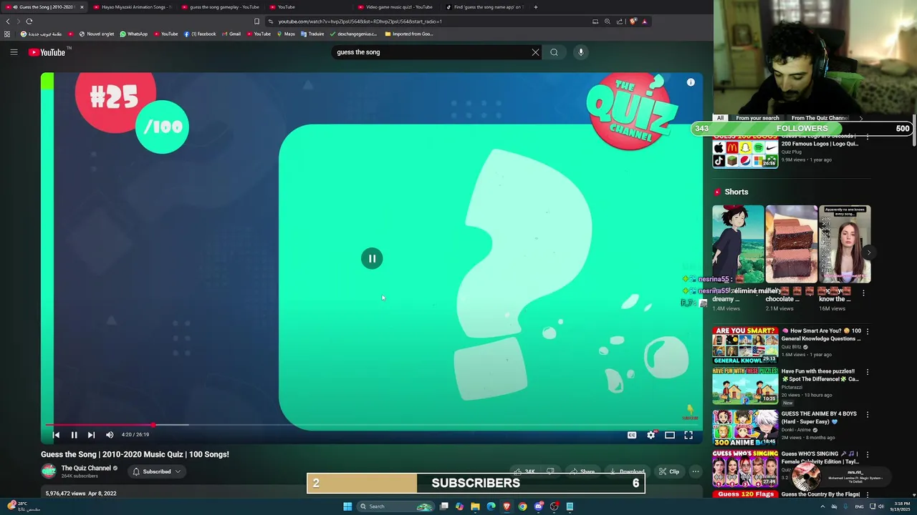Screen dimensions: 917x515
Task: Visit The Quiz Channel name link
Action: point(86,469)
